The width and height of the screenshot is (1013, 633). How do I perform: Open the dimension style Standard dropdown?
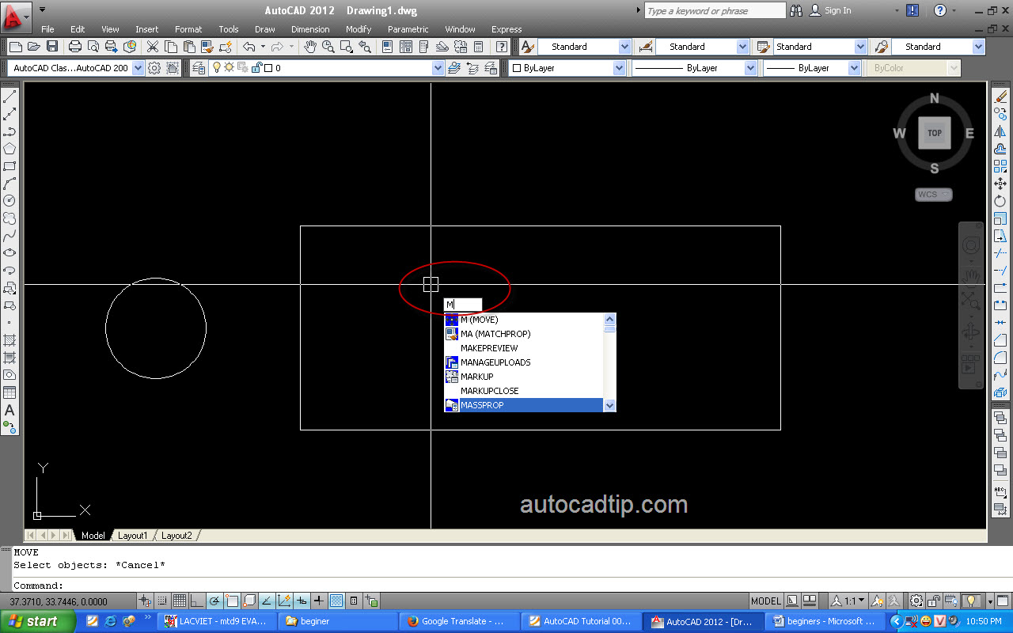[x=742, y=47]
